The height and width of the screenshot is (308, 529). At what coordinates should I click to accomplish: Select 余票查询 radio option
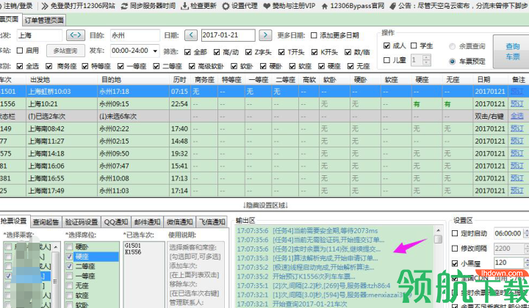(x=453, y=46)
